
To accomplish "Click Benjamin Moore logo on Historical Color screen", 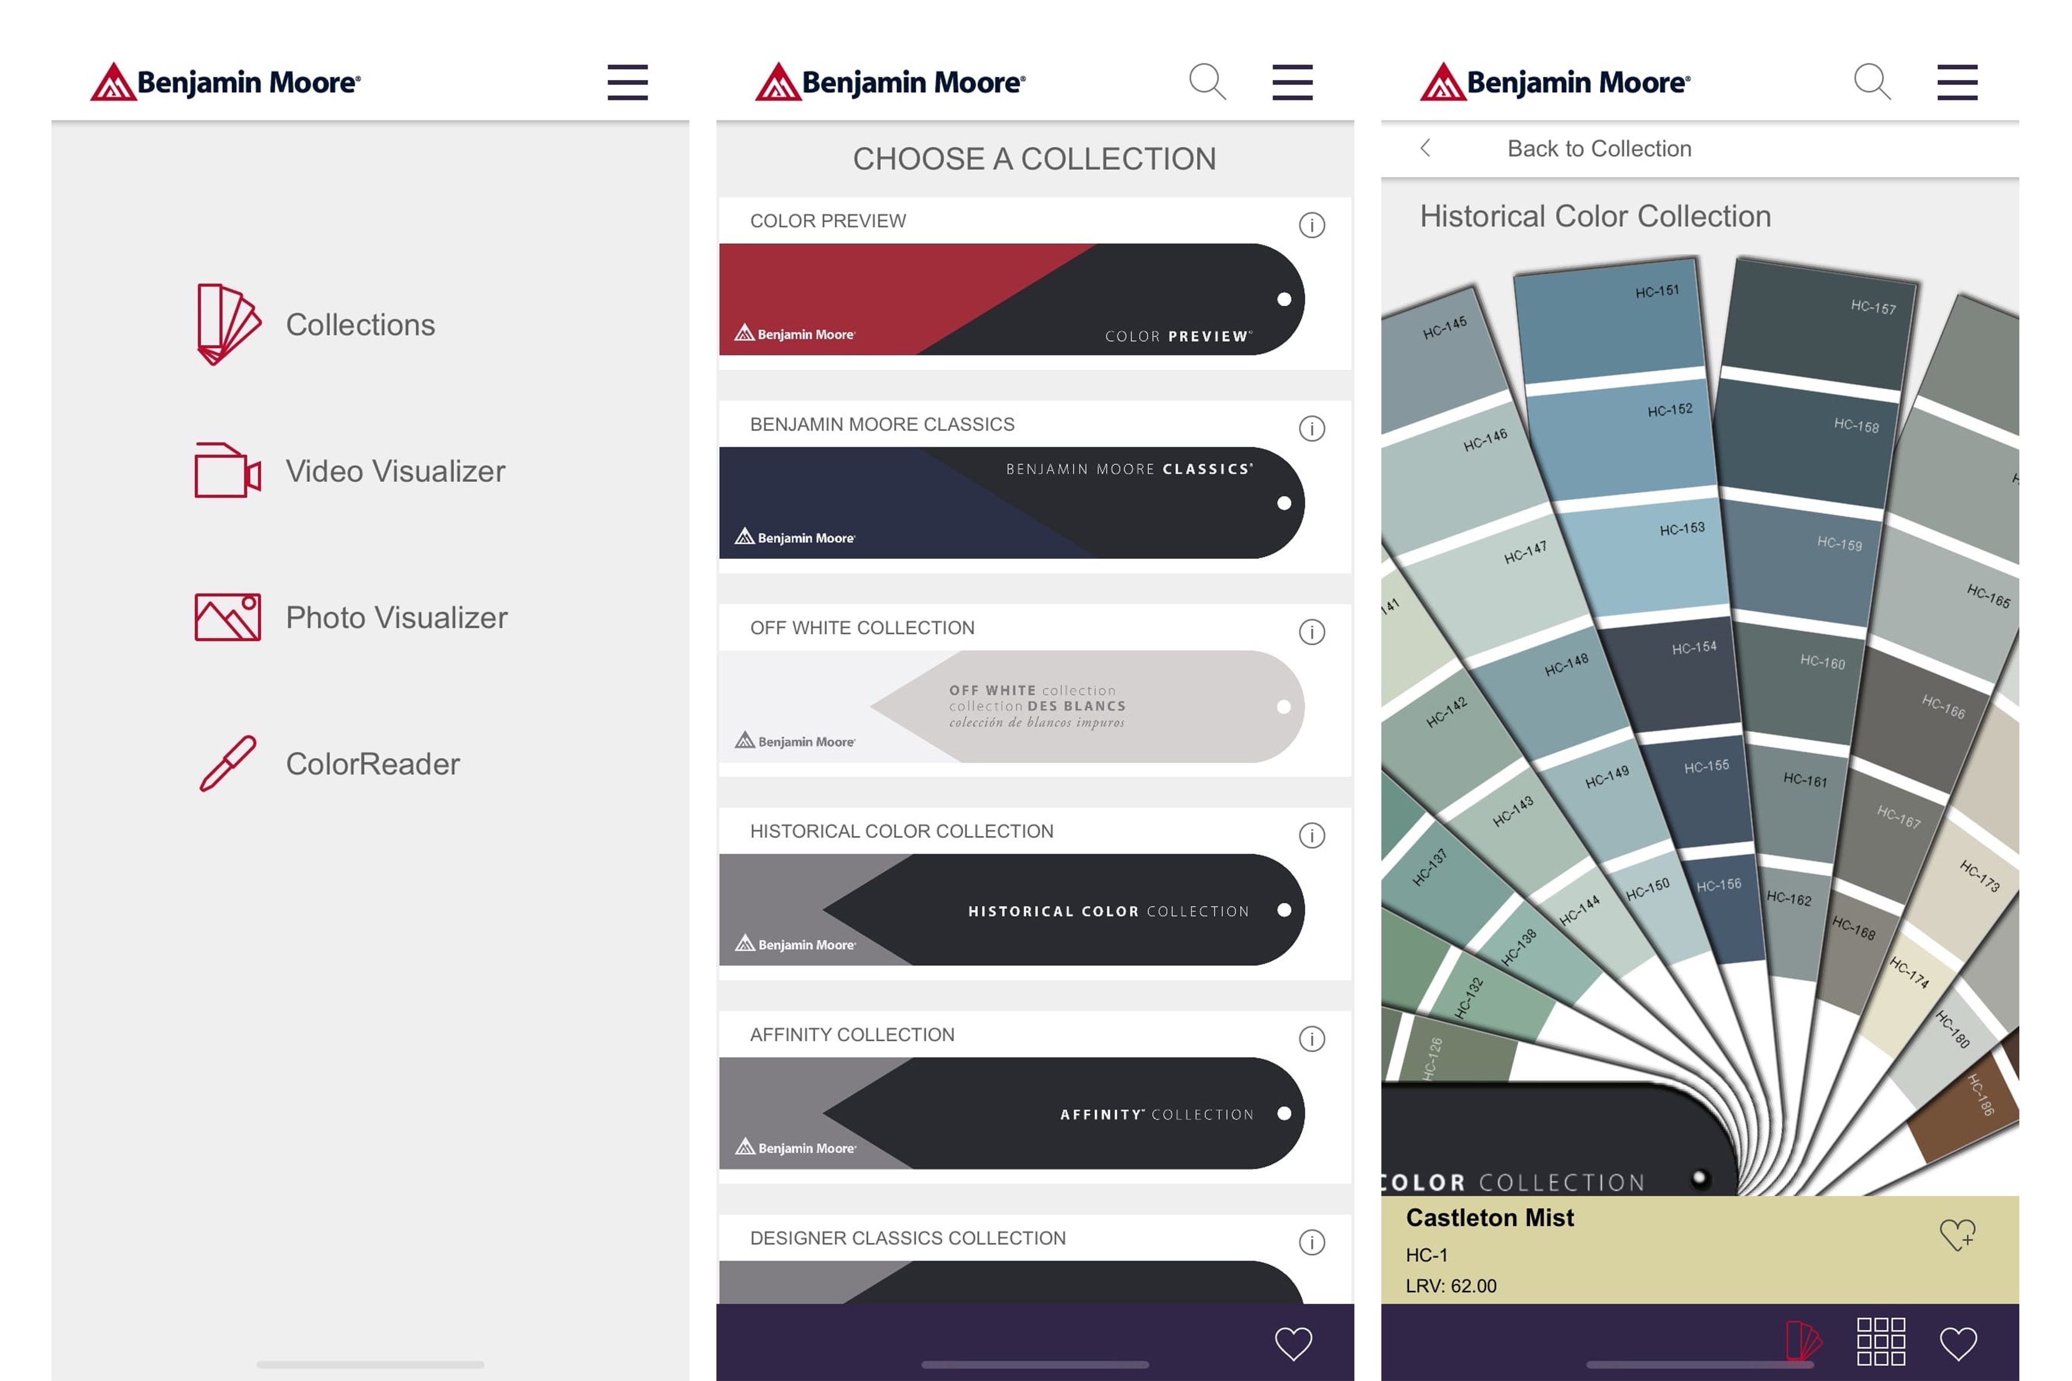I will tap(1556, 82).
